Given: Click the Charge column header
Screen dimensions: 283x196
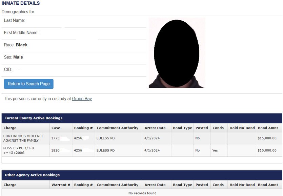Looking at the screenshot, I should (10, 128).
